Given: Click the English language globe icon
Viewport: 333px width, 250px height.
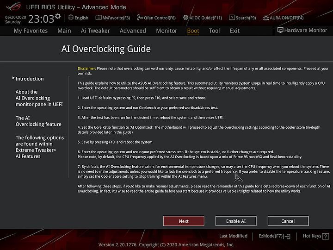Looking at the screenshot, I should pos(71,18).
